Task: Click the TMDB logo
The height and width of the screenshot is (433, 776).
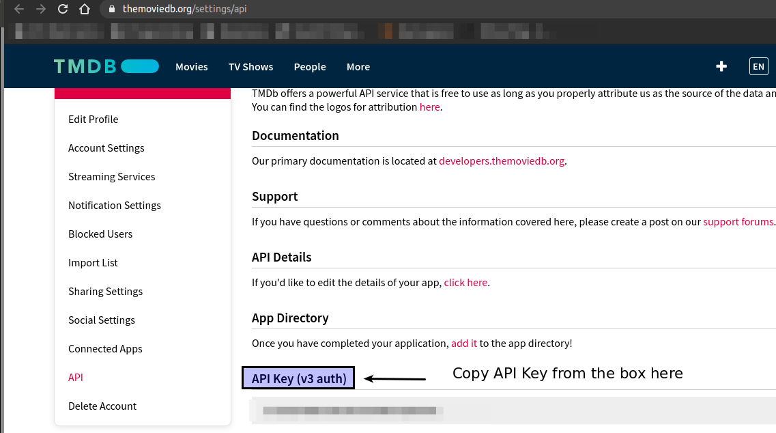Action: (106, 66)
